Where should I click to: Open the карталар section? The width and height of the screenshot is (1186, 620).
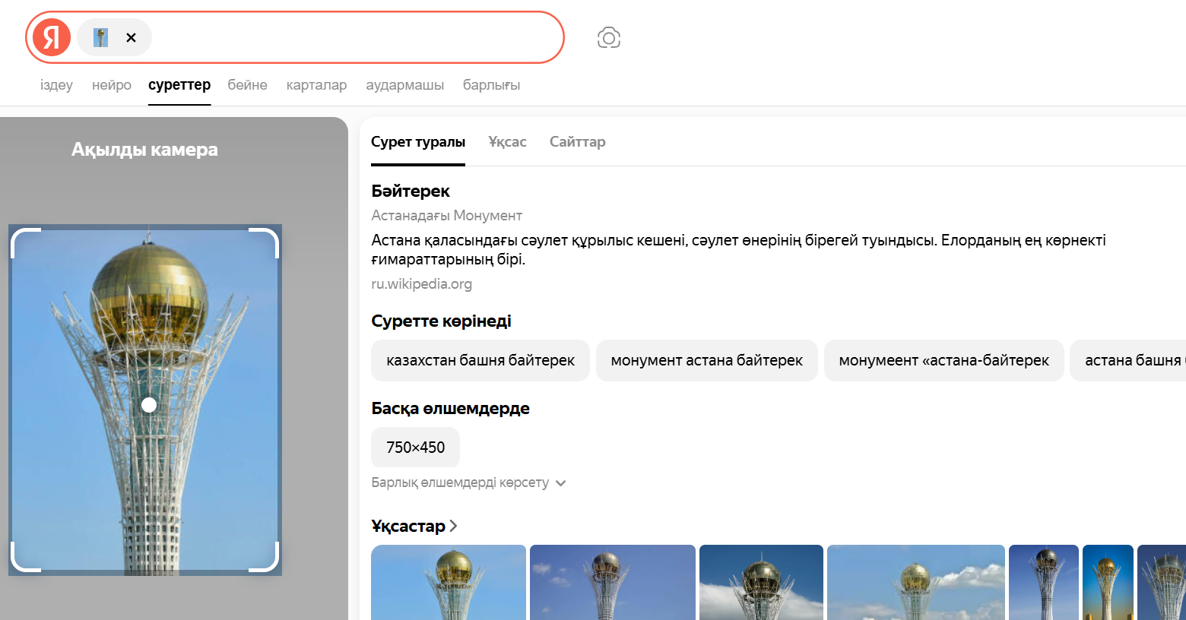coord(316,85)
